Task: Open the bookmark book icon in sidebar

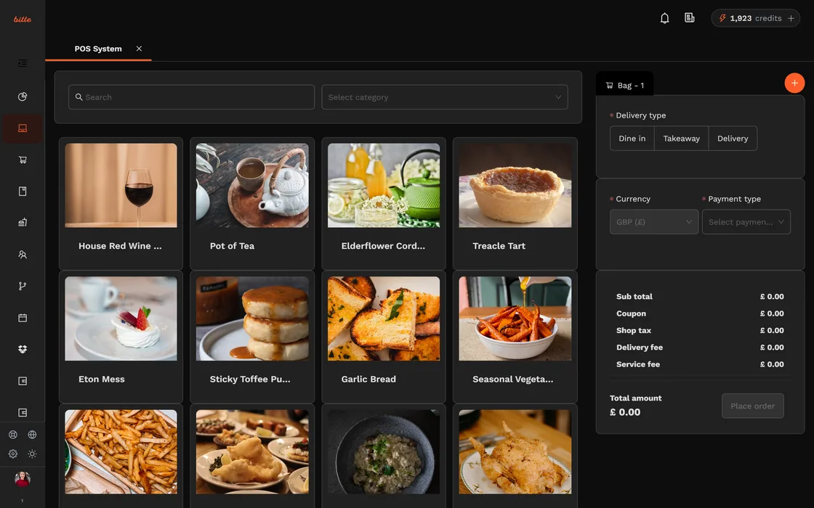Action: (x=23, y=192)
